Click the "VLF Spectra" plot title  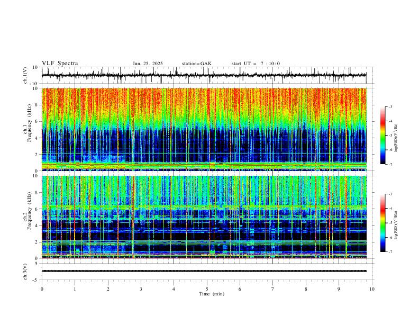[60, 64]
